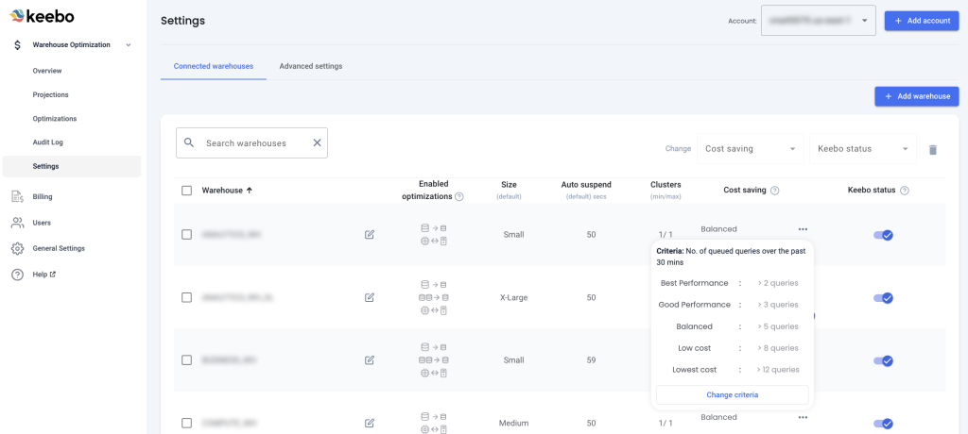The image size is (968, 434).
Task: Toggle Keebo status for X-Large warehouse
Action: coord(884,298)
